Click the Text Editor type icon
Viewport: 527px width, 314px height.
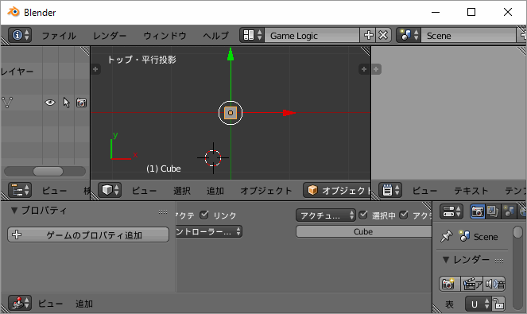coord(390,190)
